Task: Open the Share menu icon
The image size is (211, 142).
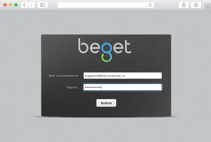Action: point(184,5)
